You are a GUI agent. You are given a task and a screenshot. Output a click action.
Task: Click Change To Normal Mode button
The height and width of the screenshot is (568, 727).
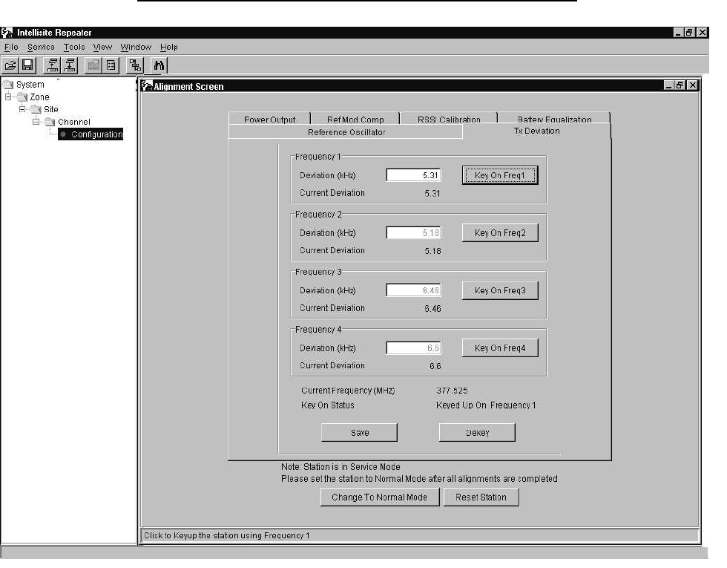(380, 497)
